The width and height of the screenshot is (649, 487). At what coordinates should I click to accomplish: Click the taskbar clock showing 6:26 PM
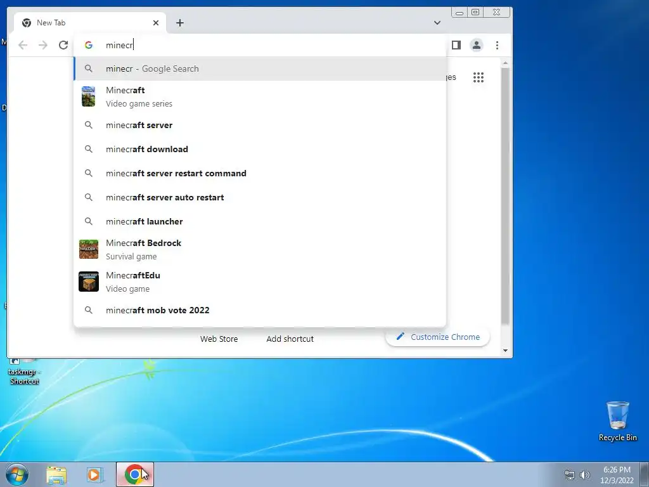click(617, 475)
